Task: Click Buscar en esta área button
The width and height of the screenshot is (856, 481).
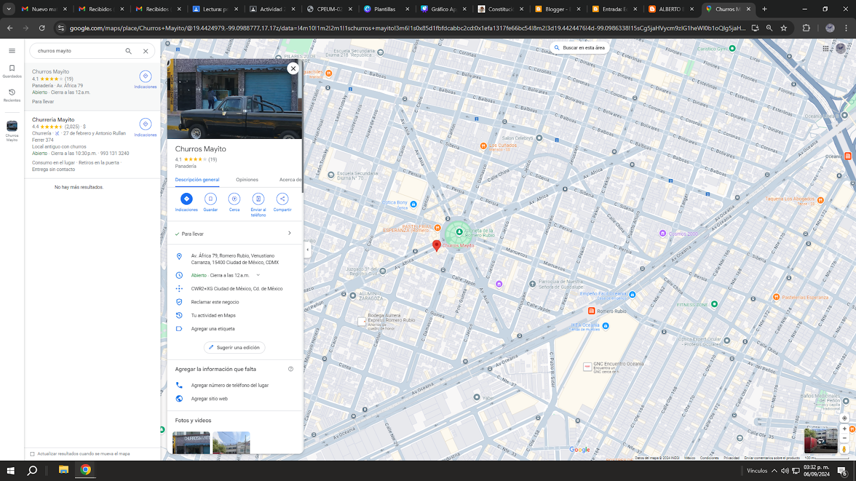Action: coord(579,48)
